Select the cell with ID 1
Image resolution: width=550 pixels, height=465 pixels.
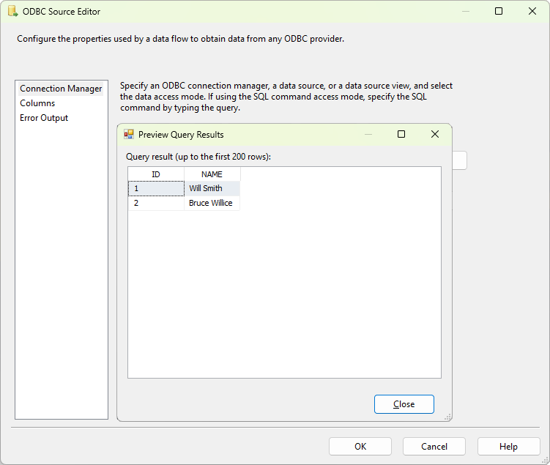[156, 188]
